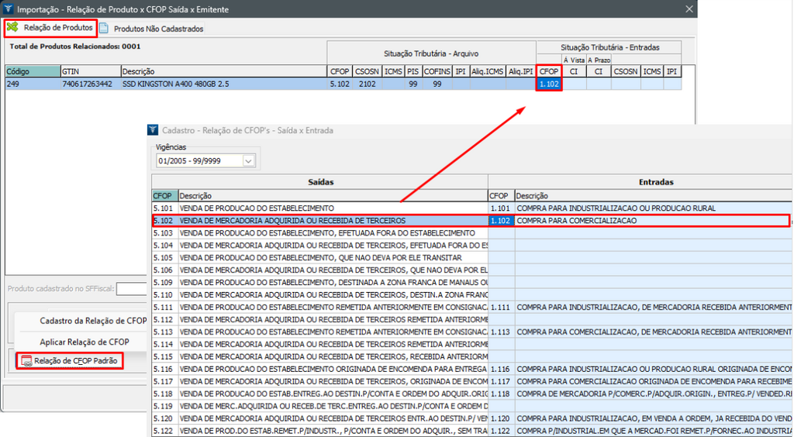Viewport: 794px width, 437px height.
Task: Close the Importação window
Action: click(x=689, y=9)
